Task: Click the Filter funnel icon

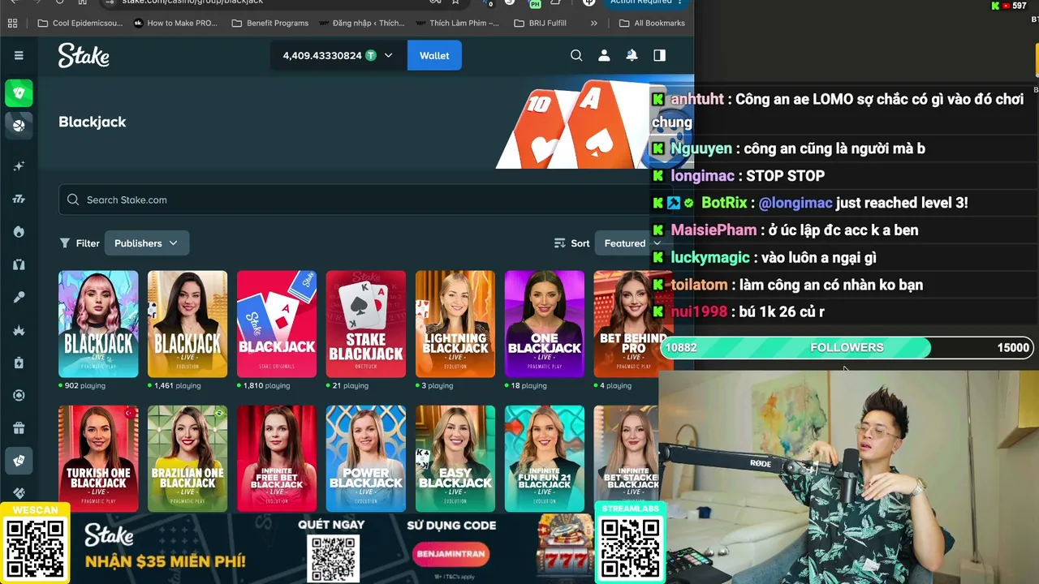Action: point(65,243)
